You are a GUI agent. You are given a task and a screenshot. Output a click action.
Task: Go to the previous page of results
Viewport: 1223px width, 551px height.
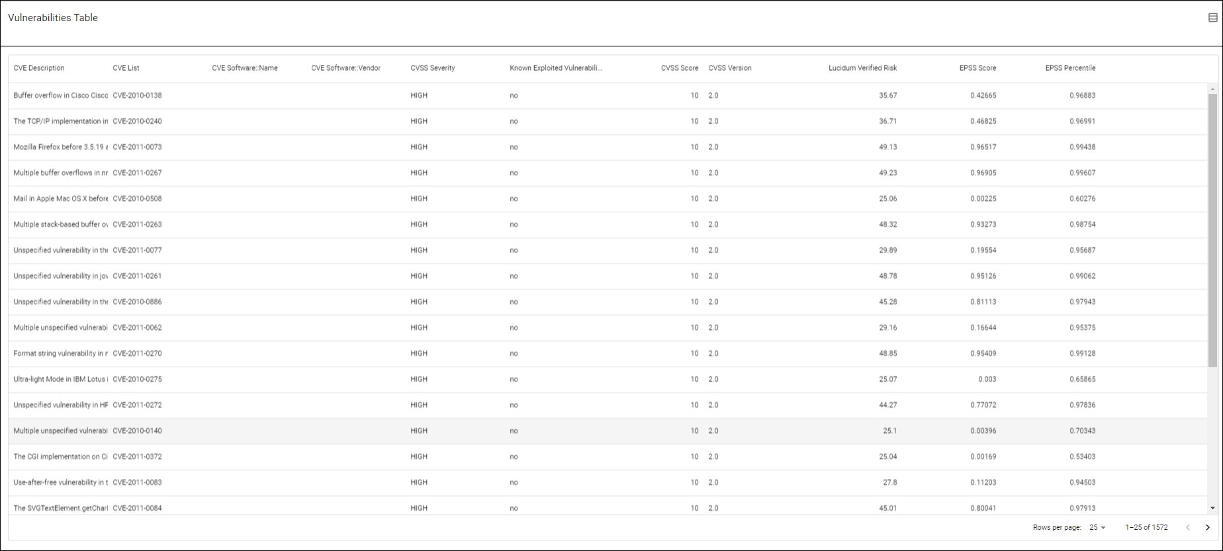pyautogui.click(x=1188, y=527)
